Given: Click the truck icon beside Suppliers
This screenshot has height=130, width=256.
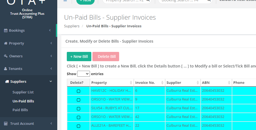Looking at the screenshot, I should point(7,82).
